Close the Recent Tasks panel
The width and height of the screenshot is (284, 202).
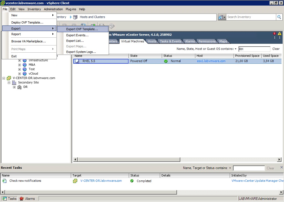tap(282, 167)
